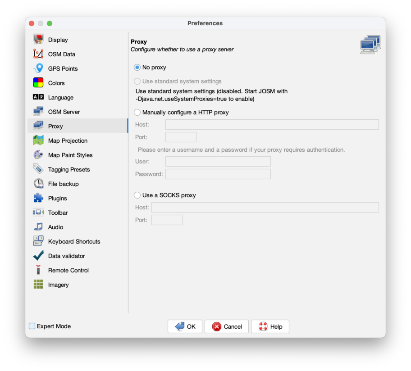Enable Use a SOCKS proxy
The height and width of the screenshot is (371, 411).
coord(137,195)
